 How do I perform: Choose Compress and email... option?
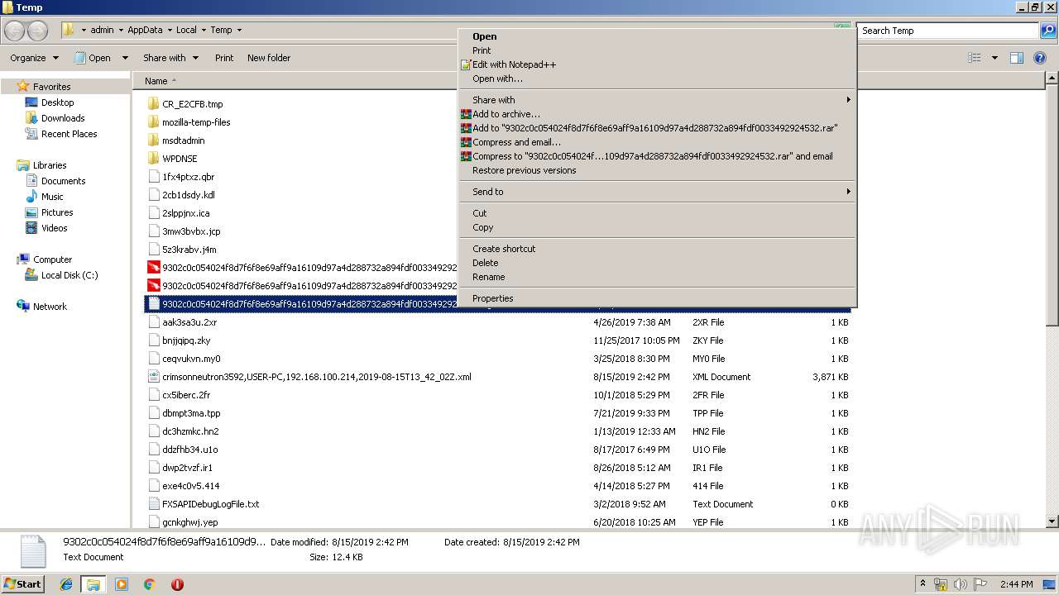point(658,142)
